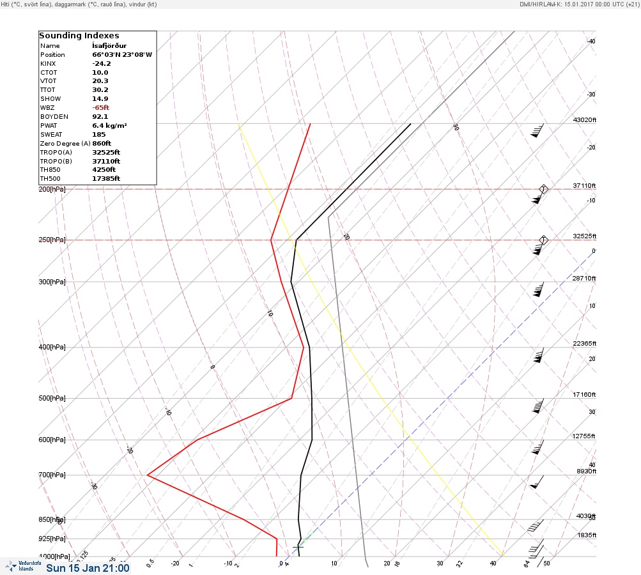Click the wind barb at 300 hPa
The image size is (641, 575).
point(538,289)
